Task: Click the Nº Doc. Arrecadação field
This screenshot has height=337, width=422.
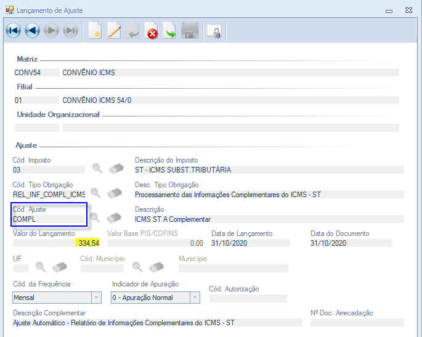Action: point(357,322)
